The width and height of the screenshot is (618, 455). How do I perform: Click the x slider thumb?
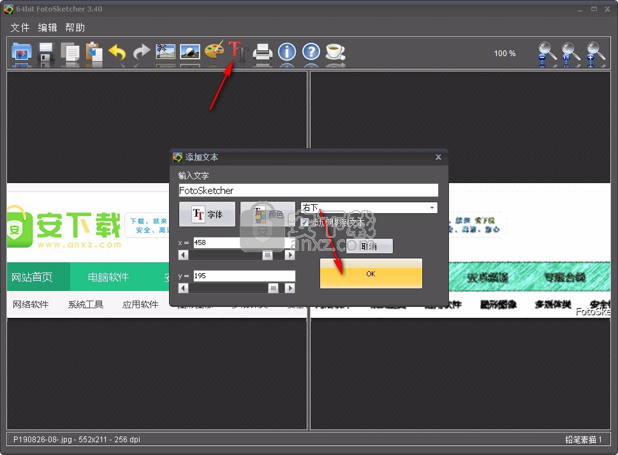click(x=268, y=255)
